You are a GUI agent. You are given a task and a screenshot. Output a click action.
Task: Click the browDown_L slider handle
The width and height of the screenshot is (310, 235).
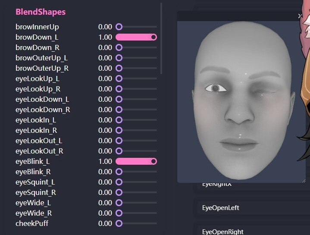pyautogui.click(x=153, y=37)
